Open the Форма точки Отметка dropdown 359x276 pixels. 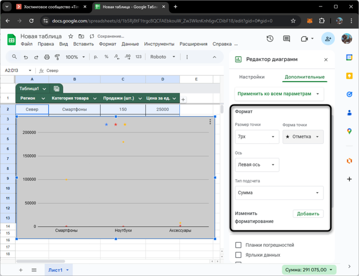(303, 137)
